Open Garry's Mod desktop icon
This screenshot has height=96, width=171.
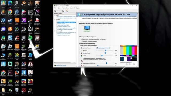tap(24, 73)
